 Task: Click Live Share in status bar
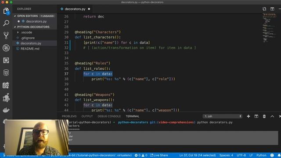pos(159,155)
